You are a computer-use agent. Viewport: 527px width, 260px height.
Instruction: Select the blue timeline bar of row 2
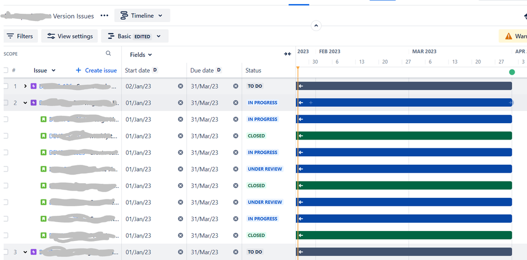[404, 102]
